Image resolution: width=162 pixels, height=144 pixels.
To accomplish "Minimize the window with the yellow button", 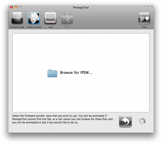I will (x=16, y=7).
